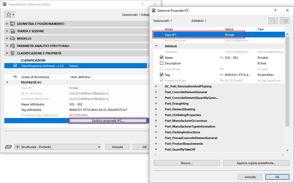Viewport: 294px width, 183px height.
Task: Collapse the Proprietà IFC group
Action: (7, 82)
